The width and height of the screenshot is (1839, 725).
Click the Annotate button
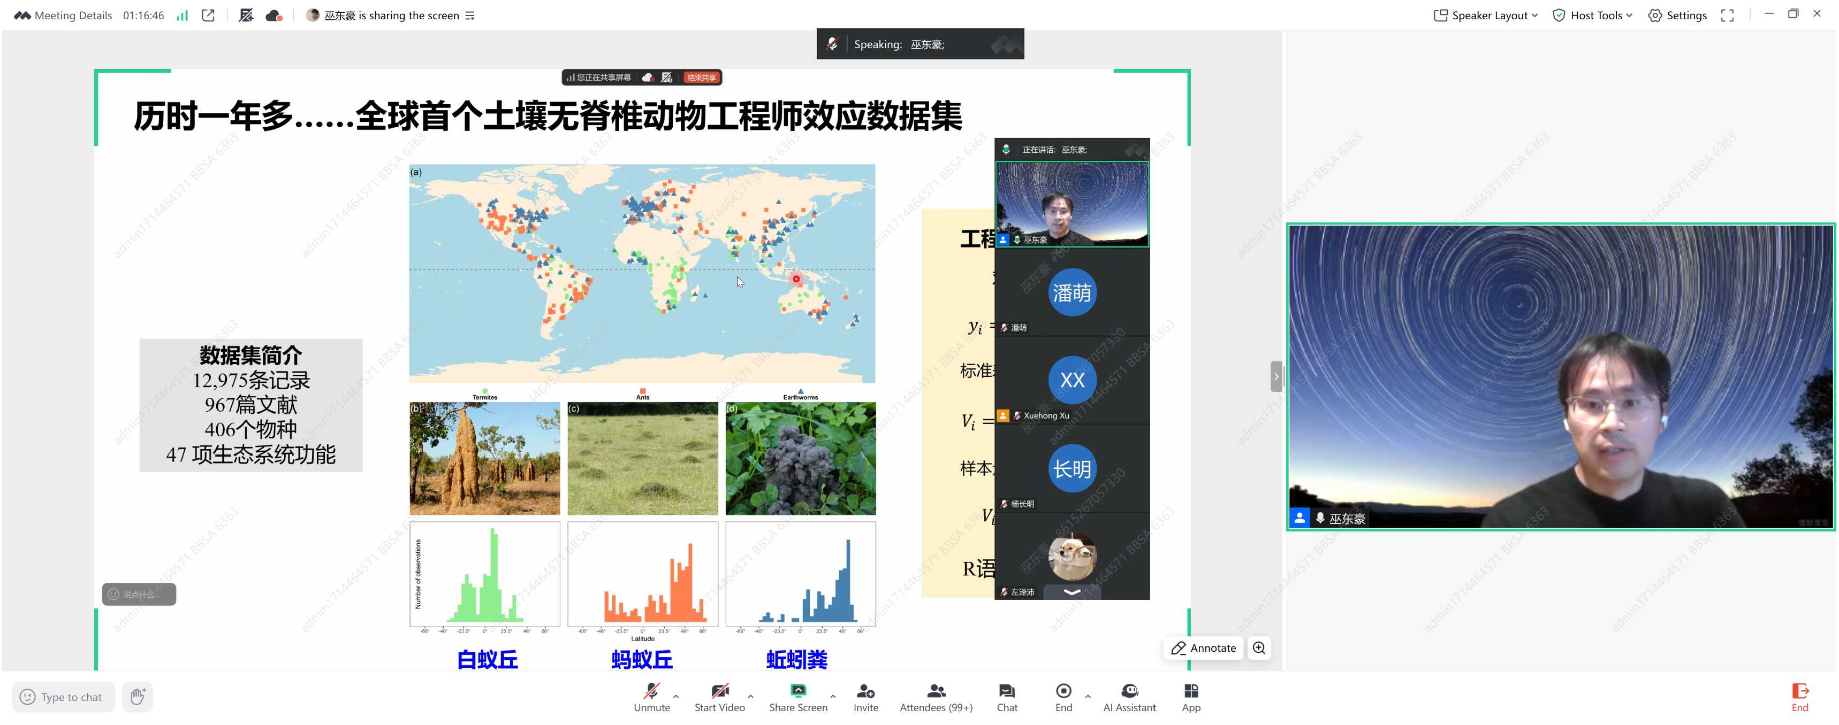[1204, 647]
